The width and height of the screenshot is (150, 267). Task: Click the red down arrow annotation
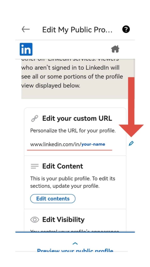[x=131, y=107]
